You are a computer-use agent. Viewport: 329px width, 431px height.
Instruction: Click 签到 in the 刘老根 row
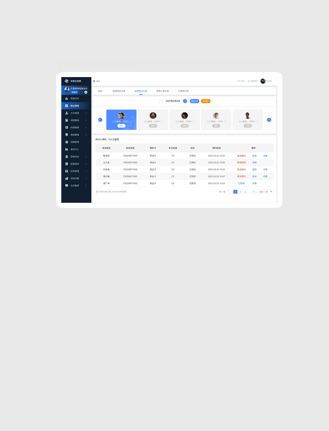tap(255, 169)
